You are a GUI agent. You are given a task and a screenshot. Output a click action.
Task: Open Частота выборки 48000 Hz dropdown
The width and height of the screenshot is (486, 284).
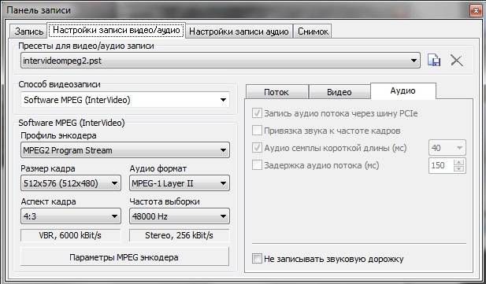pyautogui.click(x=180, y=216)
